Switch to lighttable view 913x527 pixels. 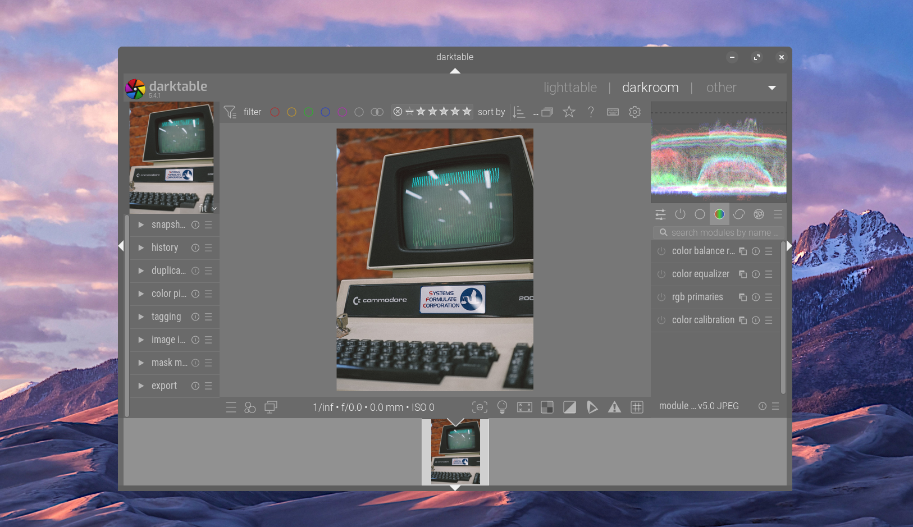pyautogui.click(x=570, y=88)
